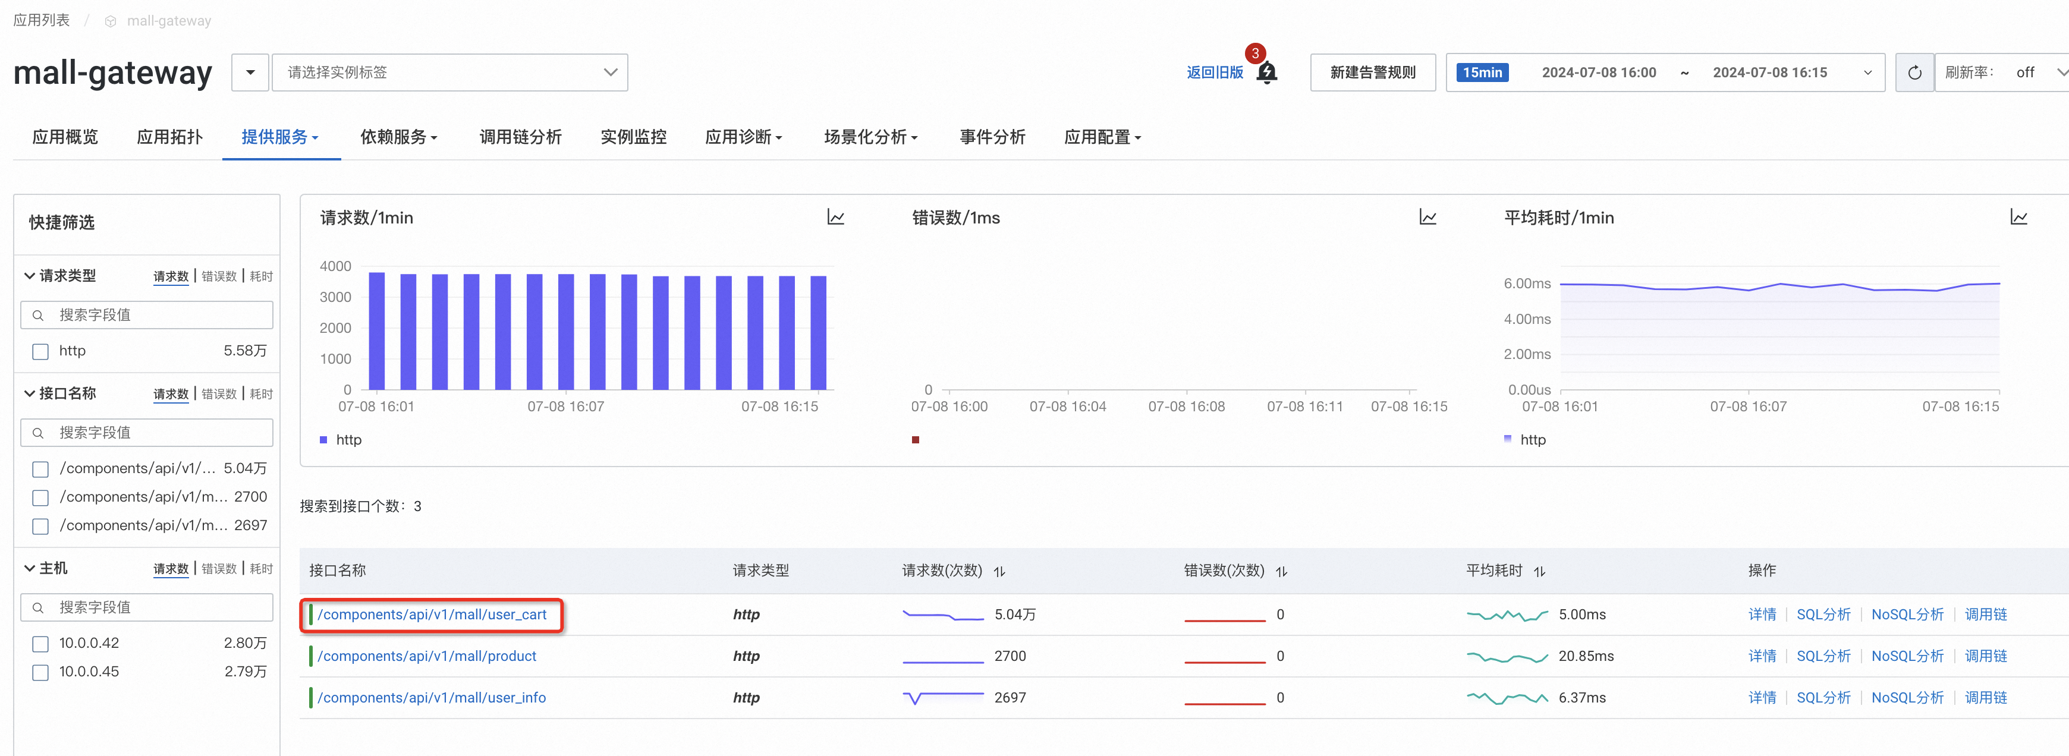Viewport: 2069px width, 756px height.
Task: Click search icon in 接口名称 filter box
Action: pyautogui.click(x=37, y=433)
